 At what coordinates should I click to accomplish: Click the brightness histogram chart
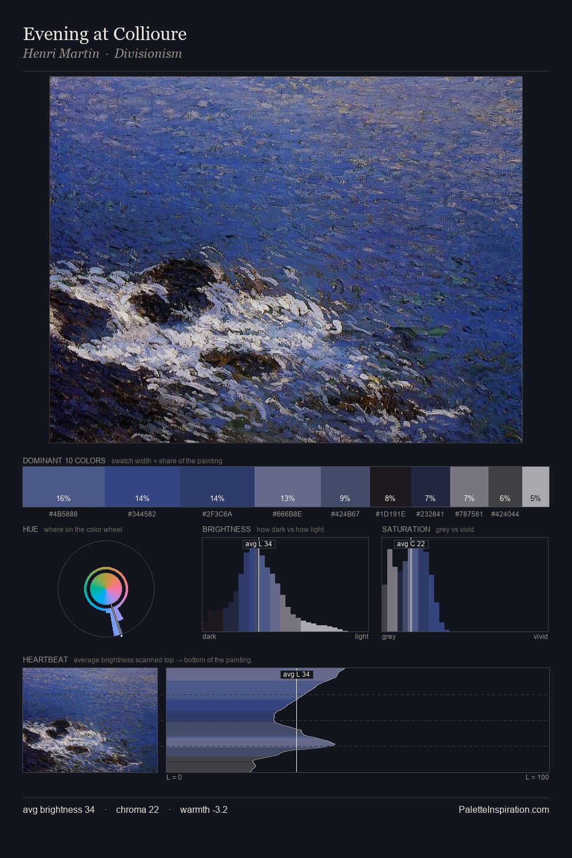[285, 585]
